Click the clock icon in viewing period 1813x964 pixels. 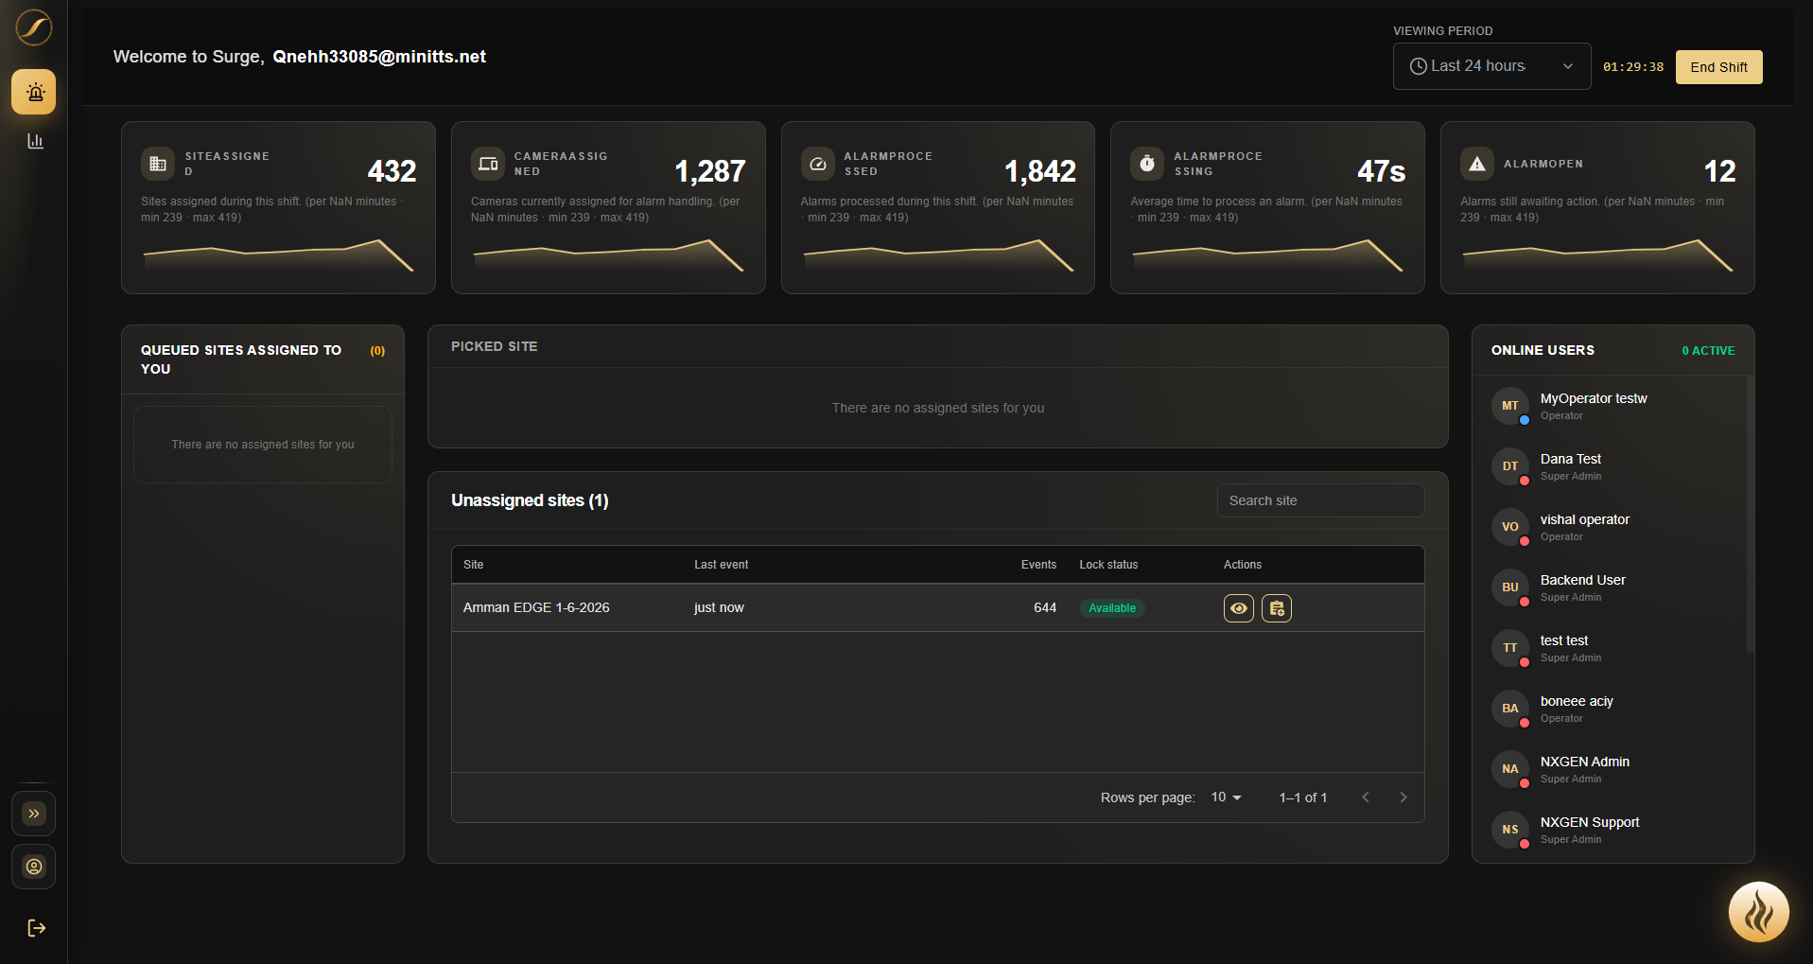1419,66
